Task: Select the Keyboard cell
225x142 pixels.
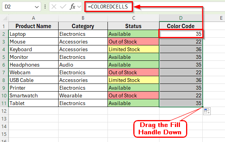Action: tap(34, 49)
